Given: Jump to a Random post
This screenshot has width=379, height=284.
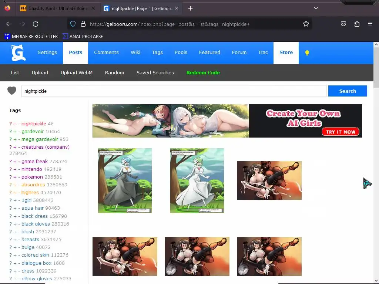Looking at the screenshot, I should pyautogui.click(x=114, y=73).
